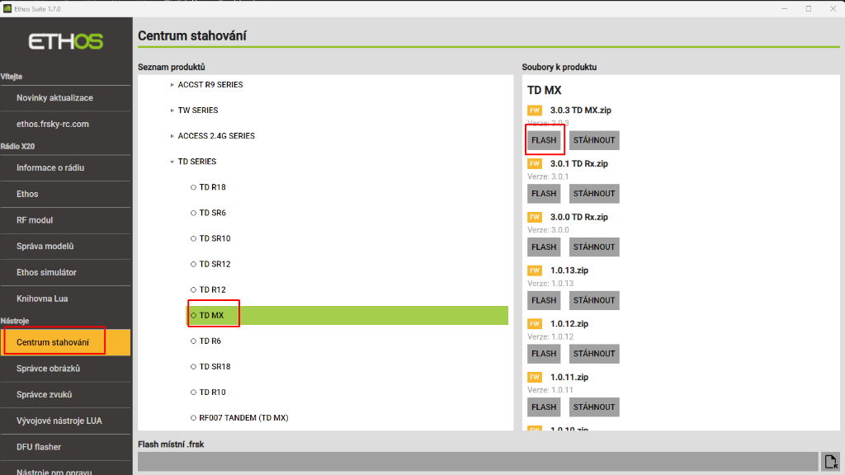Image resolution: width=845 pixels, height=475 pixels.
Task: Select the TD R18 radio bullet
Action: (193, 187)
